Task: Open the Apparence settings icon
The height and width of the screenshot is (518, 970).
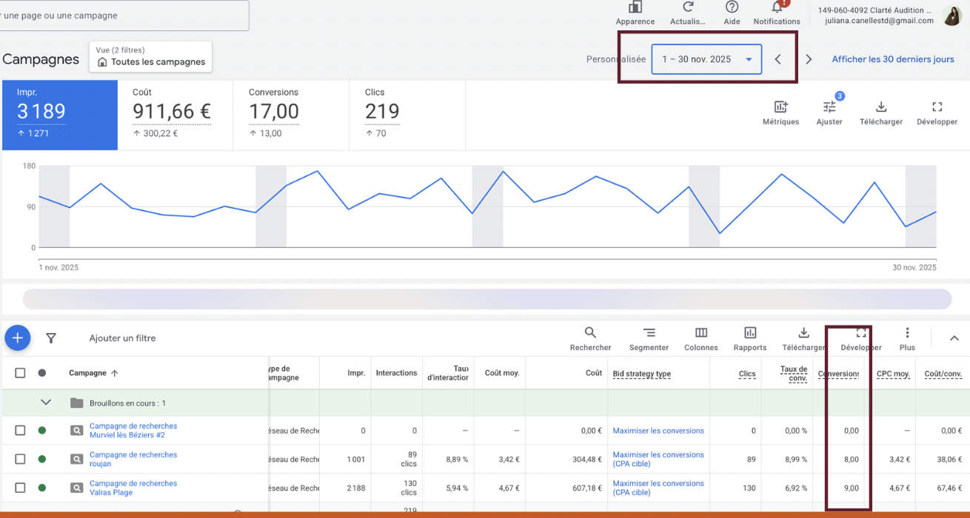Action: click(635, 7)
